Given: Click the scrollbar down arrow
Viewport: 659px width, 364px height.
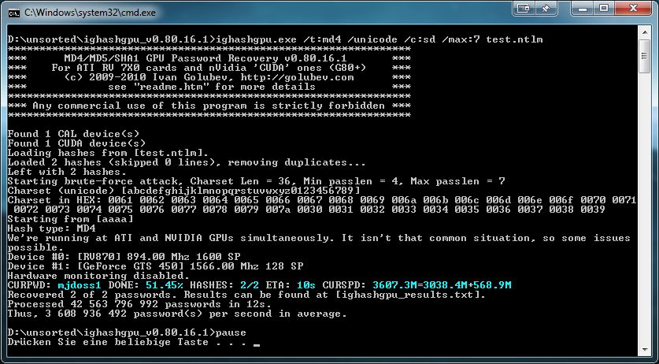Looking at the screenshot, I should pos(644,350).
